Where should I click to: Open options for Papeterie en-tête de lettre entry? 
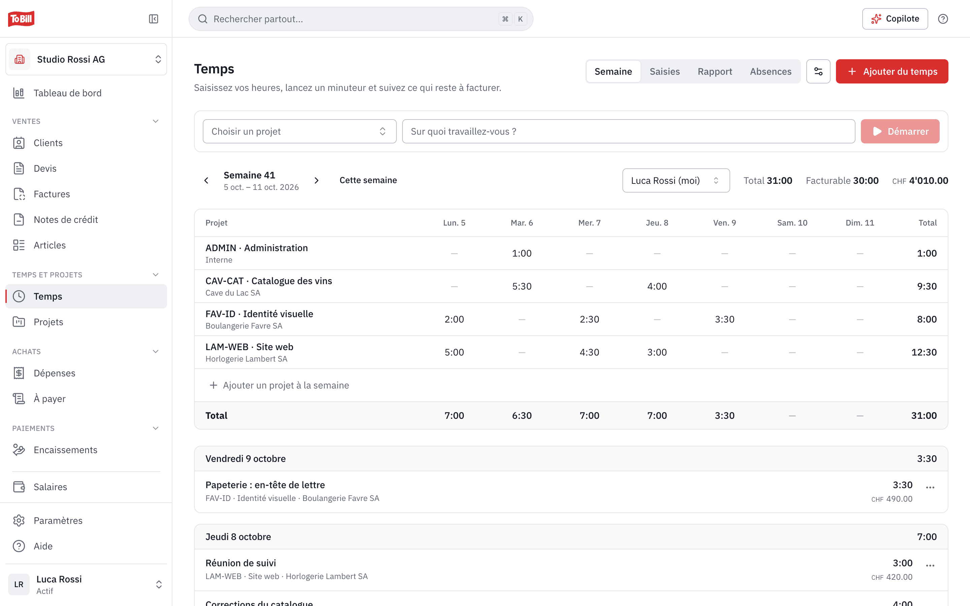click(x=930, y=487)
